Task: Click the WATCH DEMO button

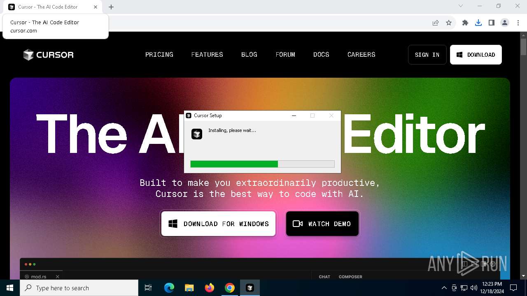Action: click(322, 224)
